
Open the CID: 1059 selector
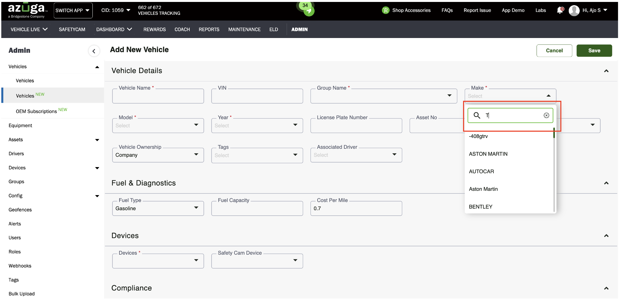tap(116, 10)
